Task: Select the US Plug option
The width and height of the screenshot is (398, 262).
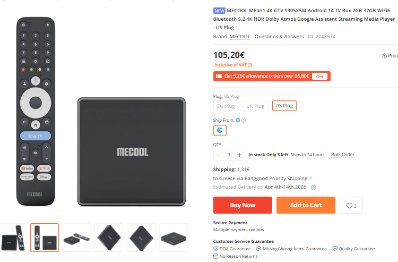Action: point(284,106)
